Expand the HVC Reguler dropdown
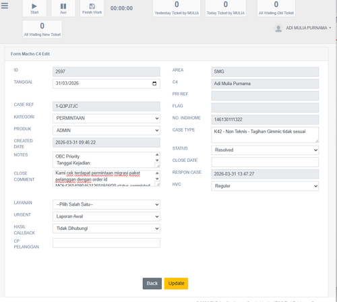This screenshot has width=337, height=302. pyautogui.click(x=265, y=186)
